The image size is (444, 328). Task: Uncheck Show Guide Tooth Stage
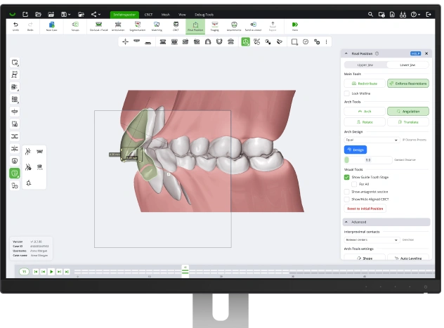point(347,177)
